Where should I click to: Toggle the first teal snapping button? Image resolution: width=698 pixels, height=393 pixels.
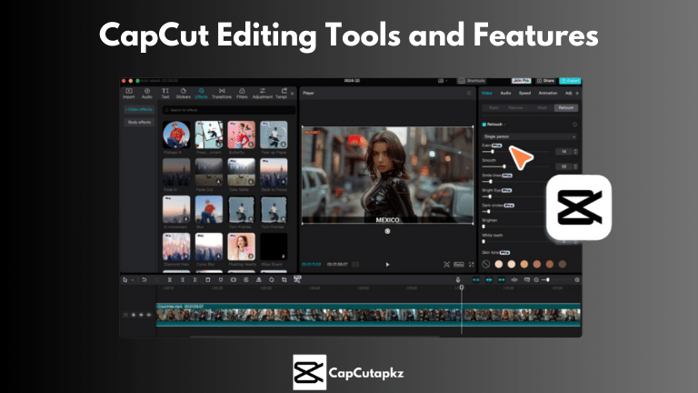(x=476, y=280)
